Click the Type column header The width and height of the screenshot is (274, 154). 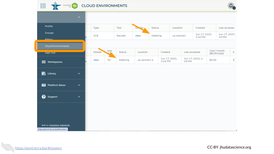96,28
